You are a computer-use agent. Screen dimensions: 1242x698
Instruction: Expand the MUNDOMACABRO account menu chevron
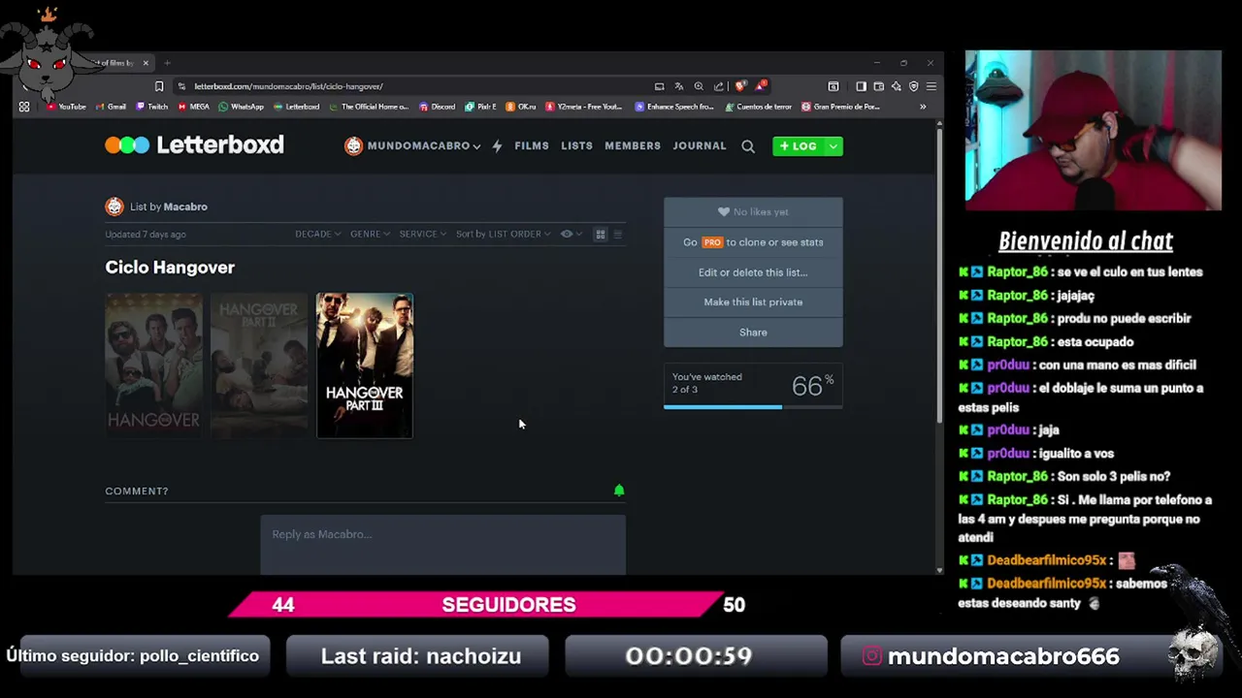point(476,146)
